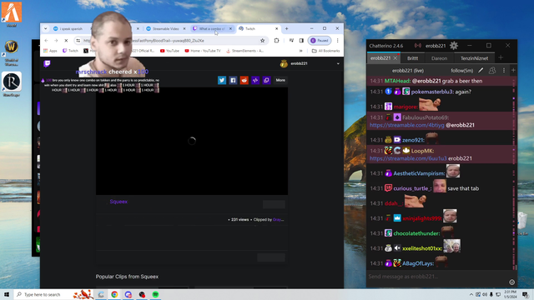
Task: Open the Apps bookmark
Action: tap(50, 51)
